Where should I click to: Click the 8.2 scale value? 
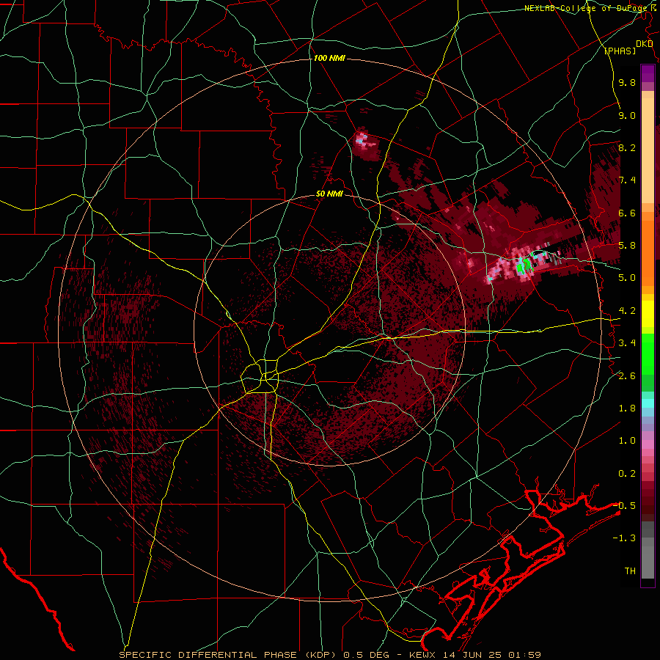pos(627,147)
